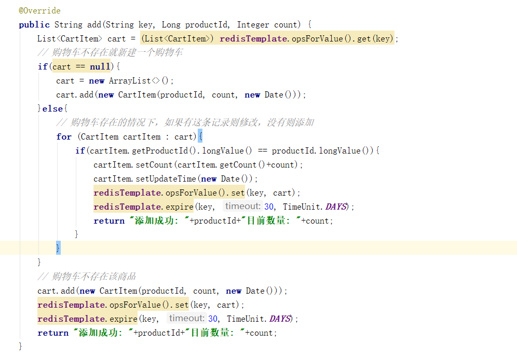Click the string '添加成功：' in the final return

point(103,333)
